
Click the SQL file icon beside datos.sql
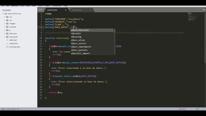[7, 40]
